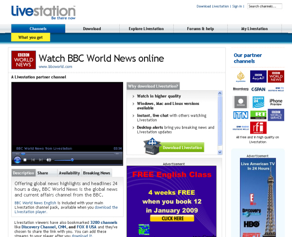Play the BBC World News video
This screenshot has height=237, width=292.
pyautogui.click(x=18, y=160)
